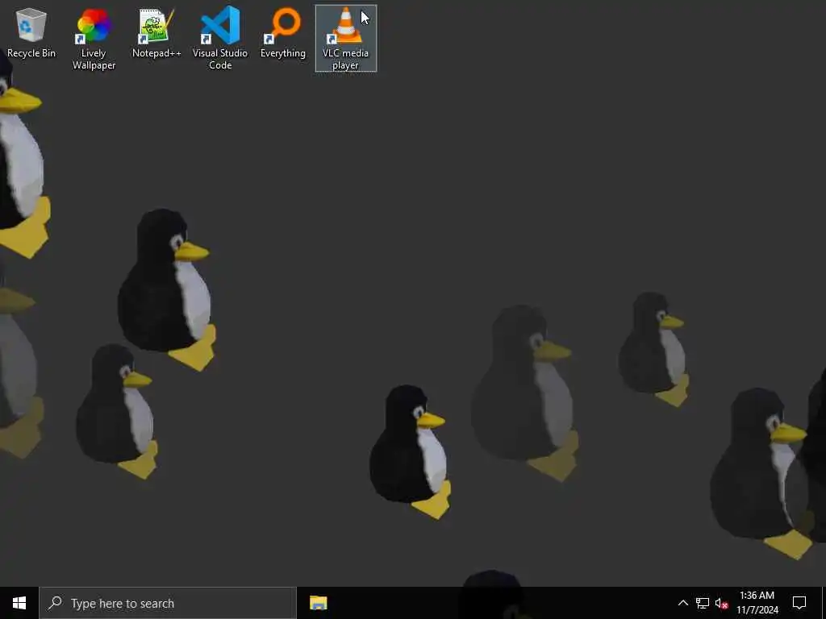Viewport: 826px width, 619px height.
Task: Select the Notepad++ desktop shortcut
Action: point(156,33)
